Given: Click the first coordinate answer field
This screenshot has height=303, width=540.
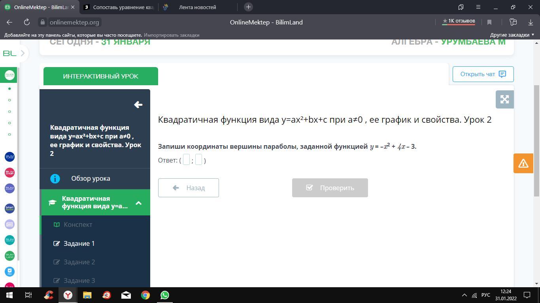Looking at the screenshot, I should click(x=186, y=160).
